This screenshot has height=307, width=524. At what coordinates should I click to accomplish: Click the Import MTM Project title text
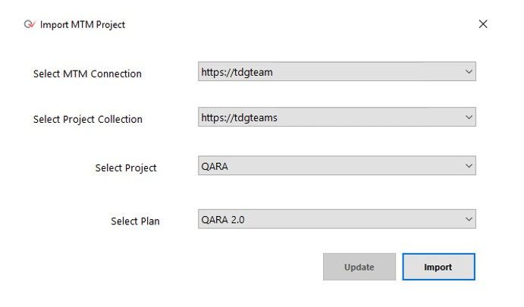pos(82,24)
